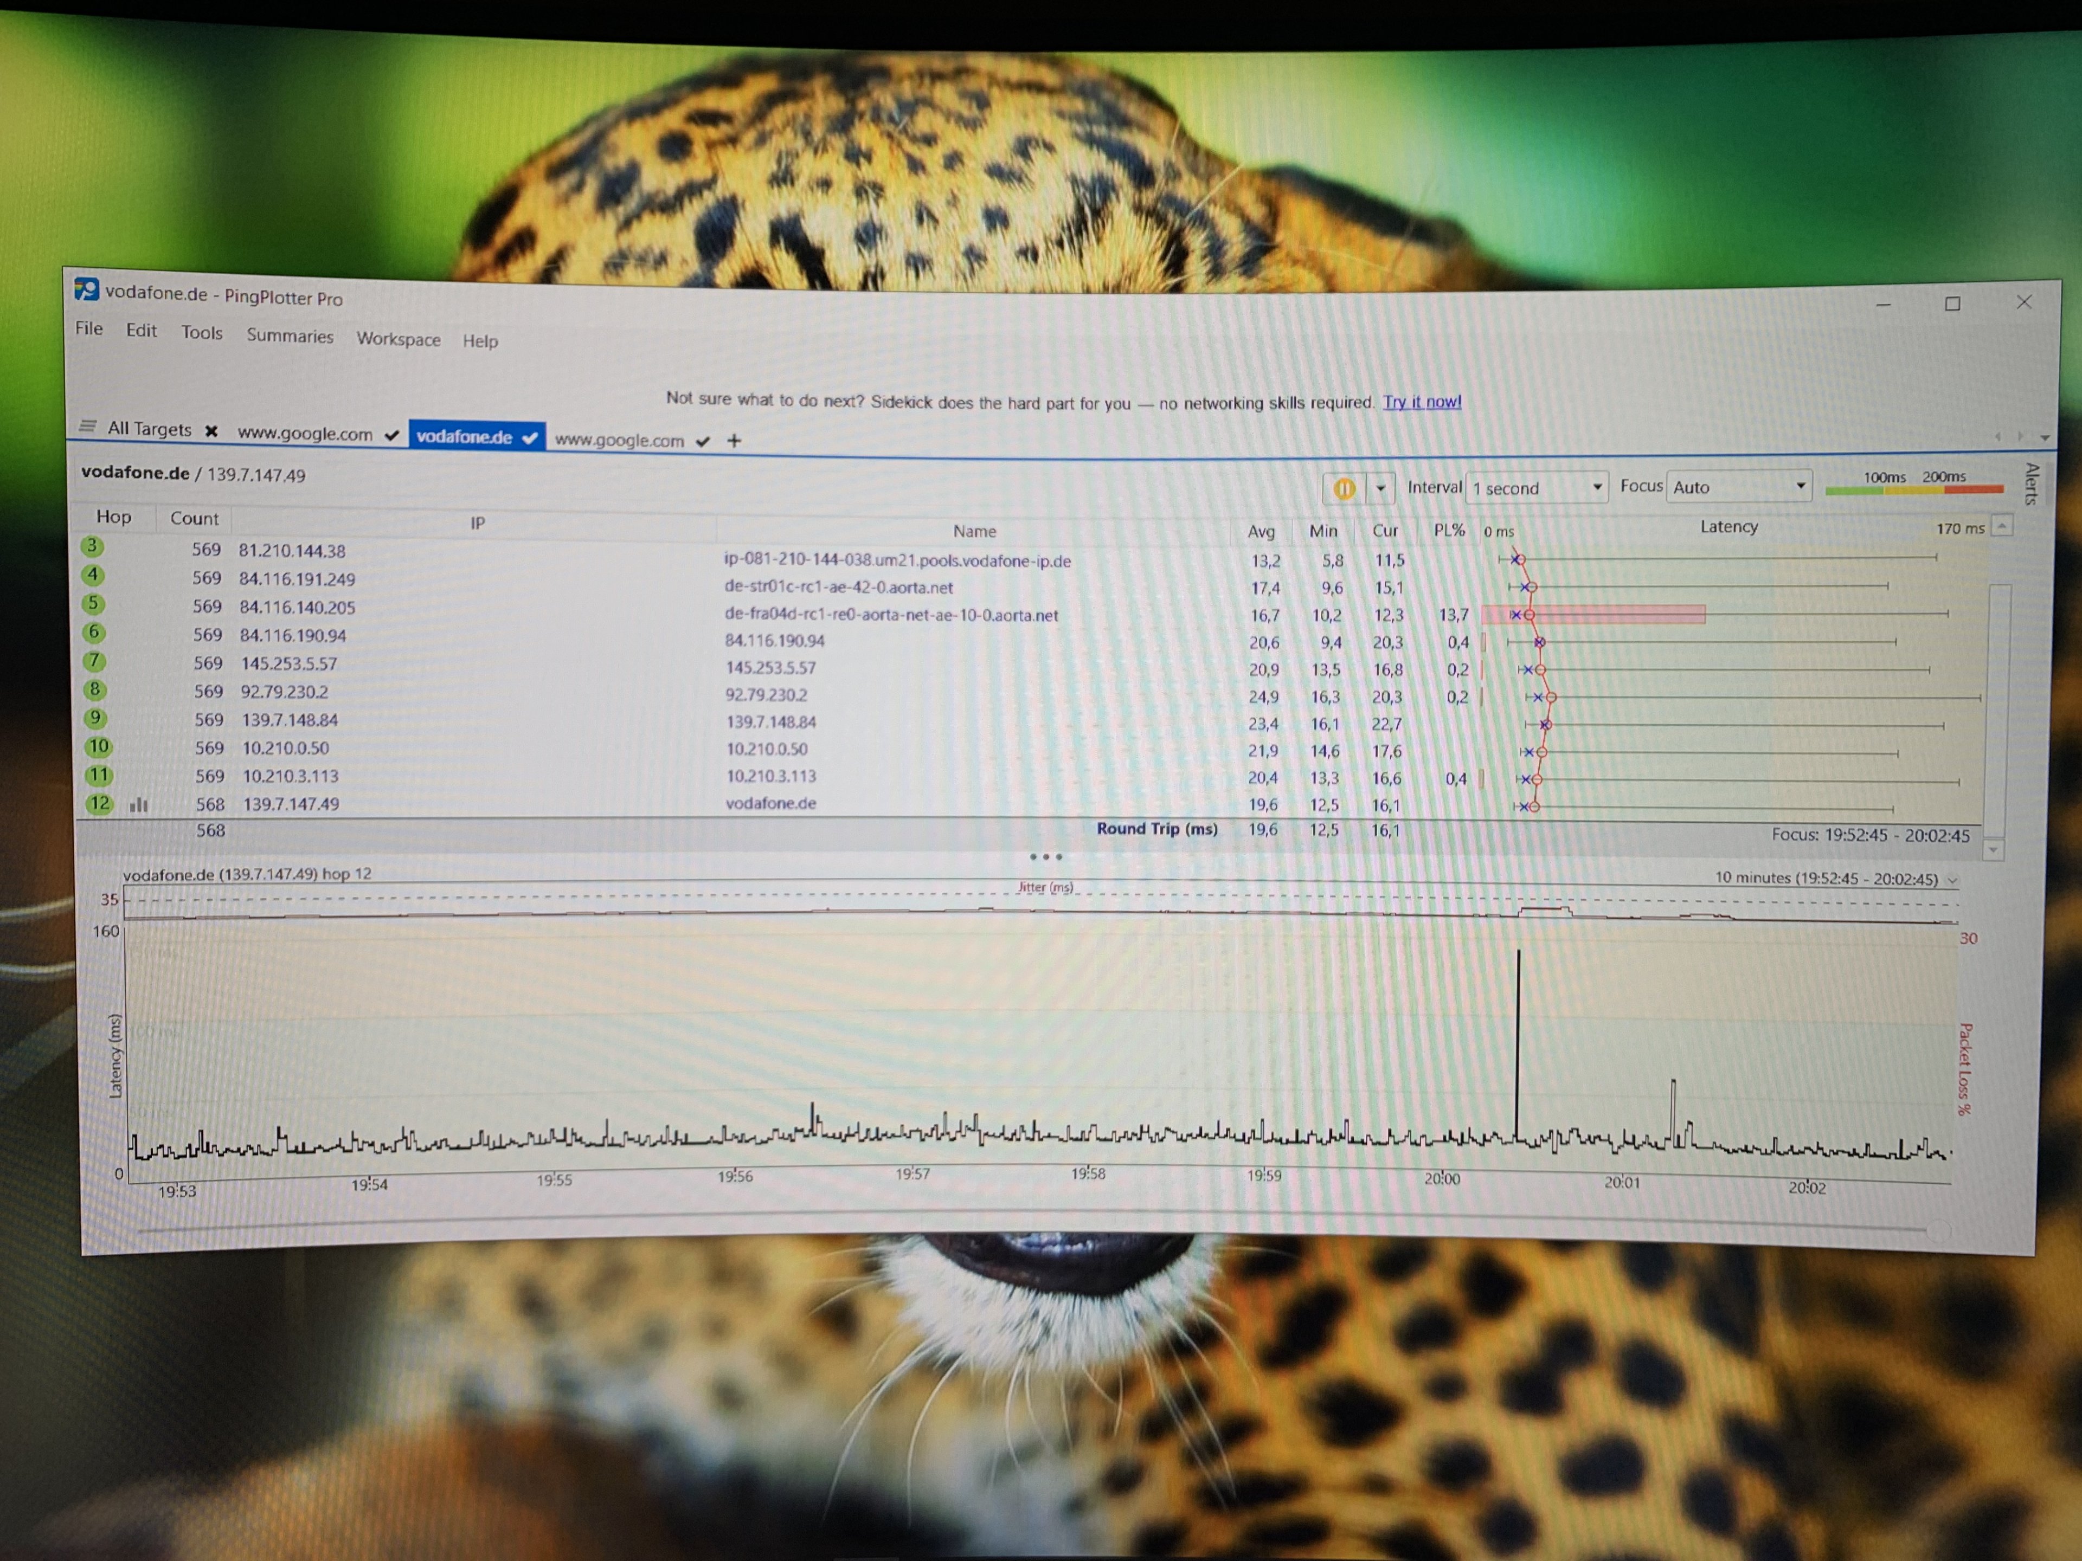Image resolution: width=2082 pixels, height=1561 pixels.
Task: Add a new target tab with plus
Action: click(x=734, y=440)
